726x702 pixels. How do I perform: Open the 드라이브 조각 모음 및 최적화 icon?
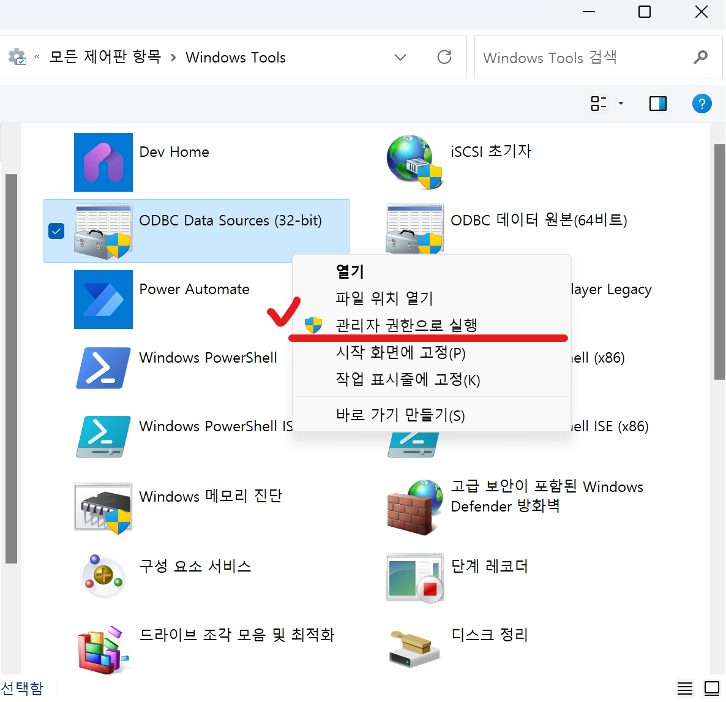[103, 650]
